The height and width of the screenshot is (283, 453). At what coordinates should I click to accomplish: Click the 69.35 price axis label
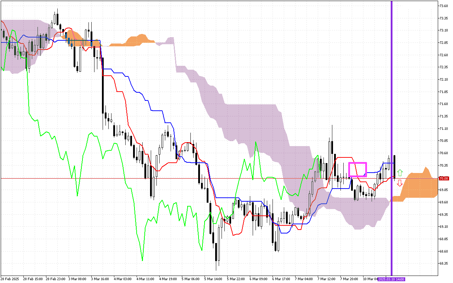click(444, 214)
